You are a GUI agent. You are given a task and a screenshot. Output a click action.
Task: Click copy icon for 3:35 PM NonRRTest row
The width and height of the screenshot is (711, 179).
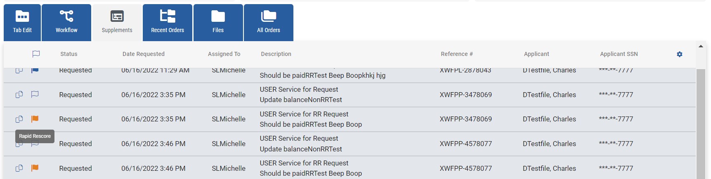tap(19, 95)
